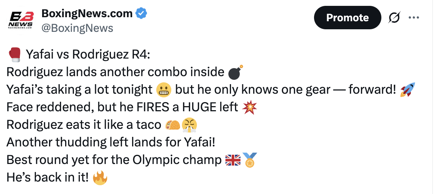Open the BoxingNews.com display name link
437x194 pixels.
[87, 14]
